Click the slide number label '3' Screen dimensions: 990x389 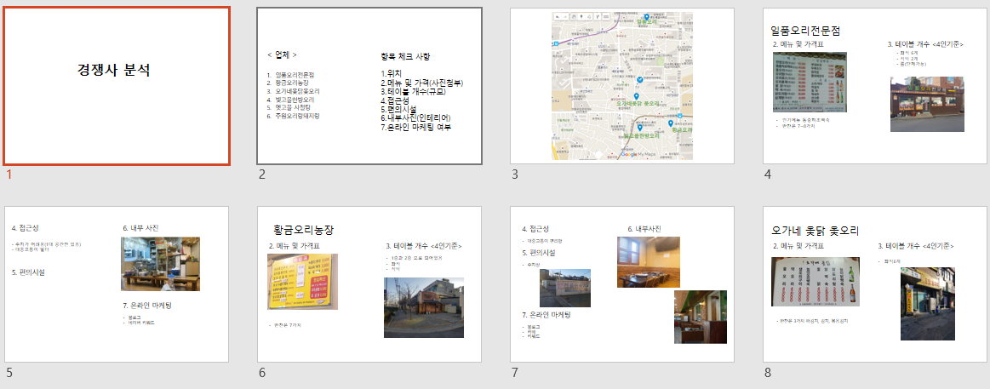[514, 175]
